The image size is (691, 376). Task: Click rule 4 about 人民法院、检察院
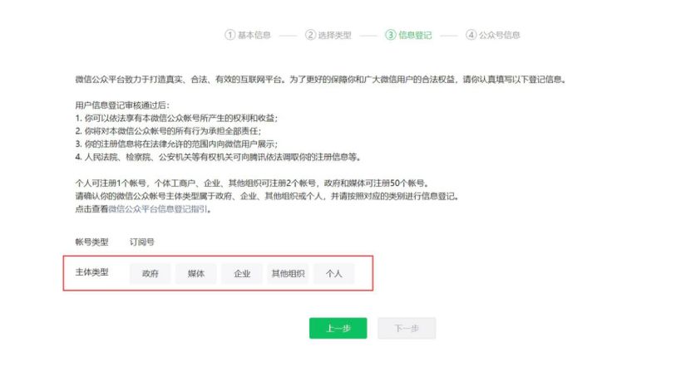point(218,157)
